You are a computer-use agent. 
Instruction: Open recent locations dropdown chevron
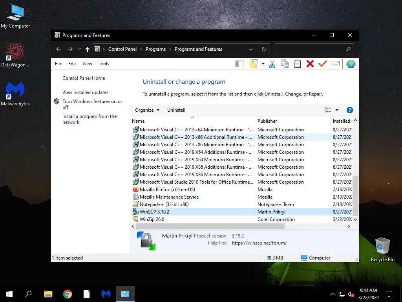[79, 49]
